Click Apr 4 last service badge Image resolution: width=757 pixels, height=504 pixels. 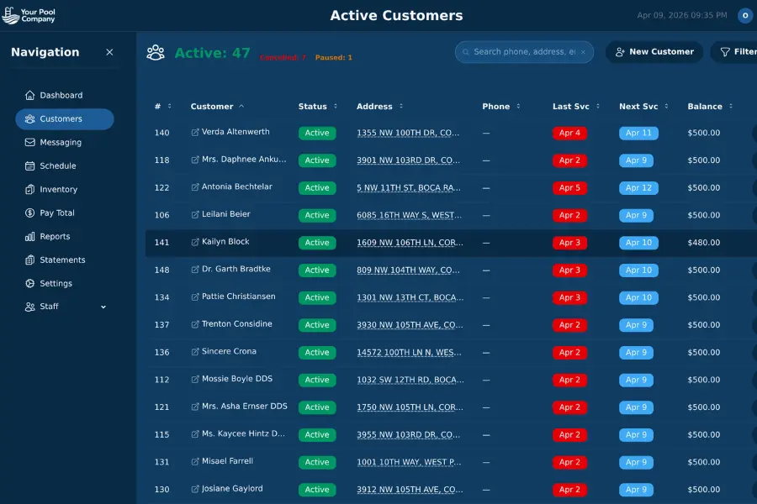(x=569, y=133)
